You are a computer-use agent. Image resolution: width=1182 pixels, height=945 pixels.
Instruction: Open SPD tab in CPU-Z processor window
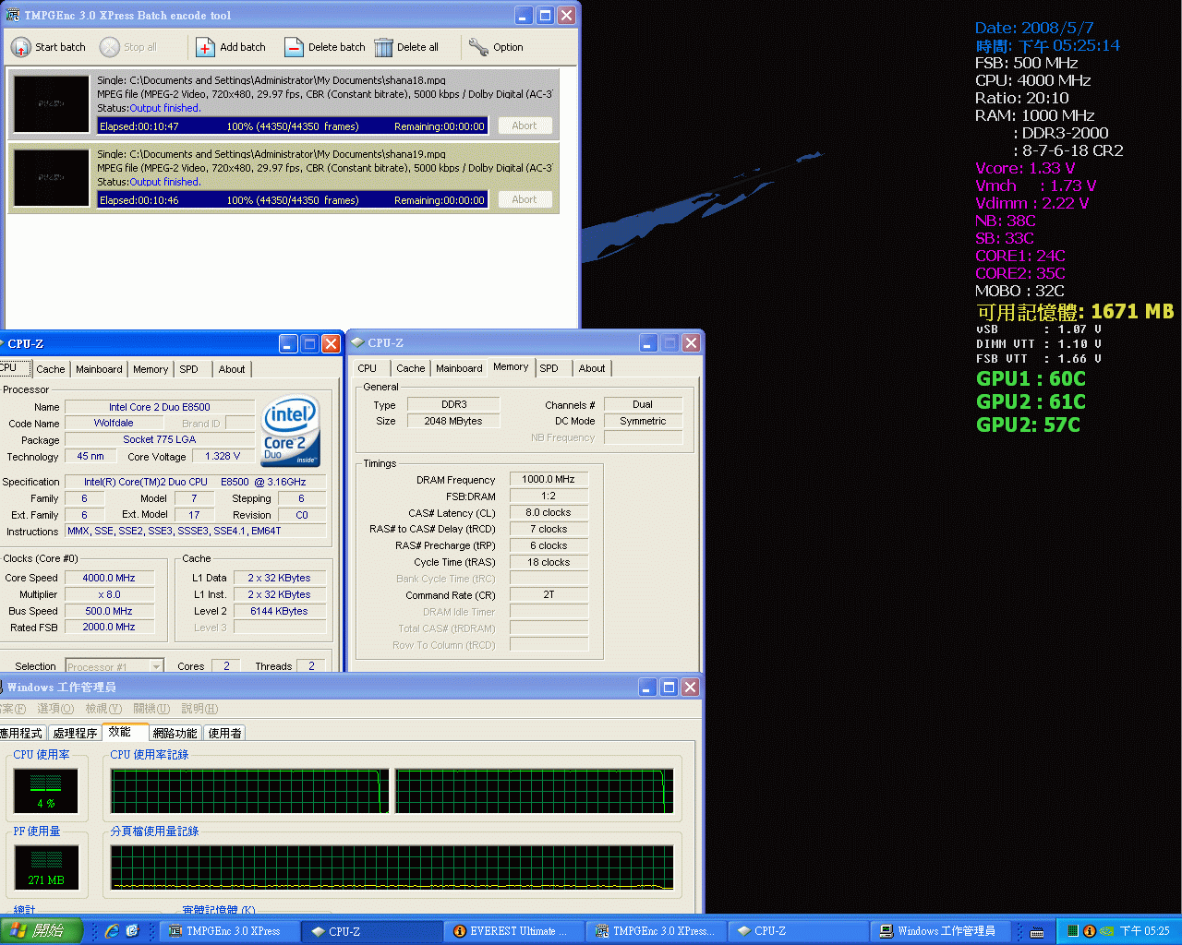[189, 369]
